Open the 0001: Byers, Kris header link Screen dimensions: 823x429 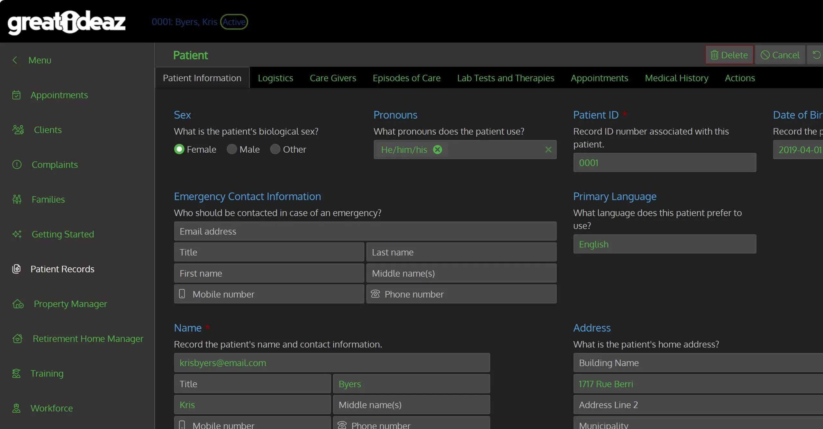click(x=185, y=22)
